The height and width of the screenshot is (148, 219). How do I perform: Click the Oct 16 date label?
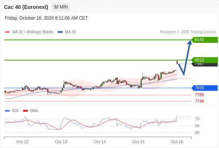177,142
